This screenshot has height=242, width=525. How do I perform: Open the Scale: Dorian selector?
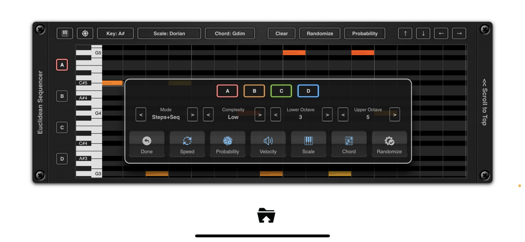[169, 33]
